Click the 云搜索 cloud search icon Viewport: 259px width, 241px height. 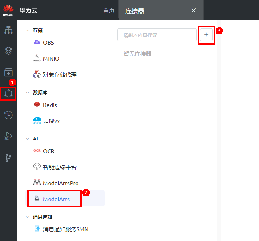pos(37,120)
